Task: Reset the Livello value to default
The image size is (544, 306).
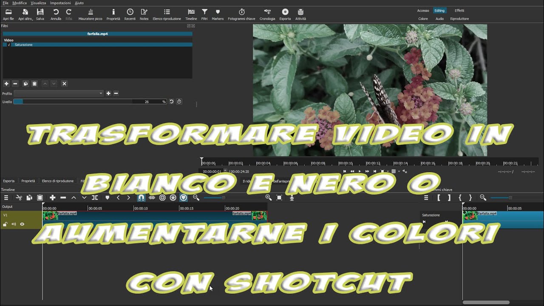Action: coord(171,102)
